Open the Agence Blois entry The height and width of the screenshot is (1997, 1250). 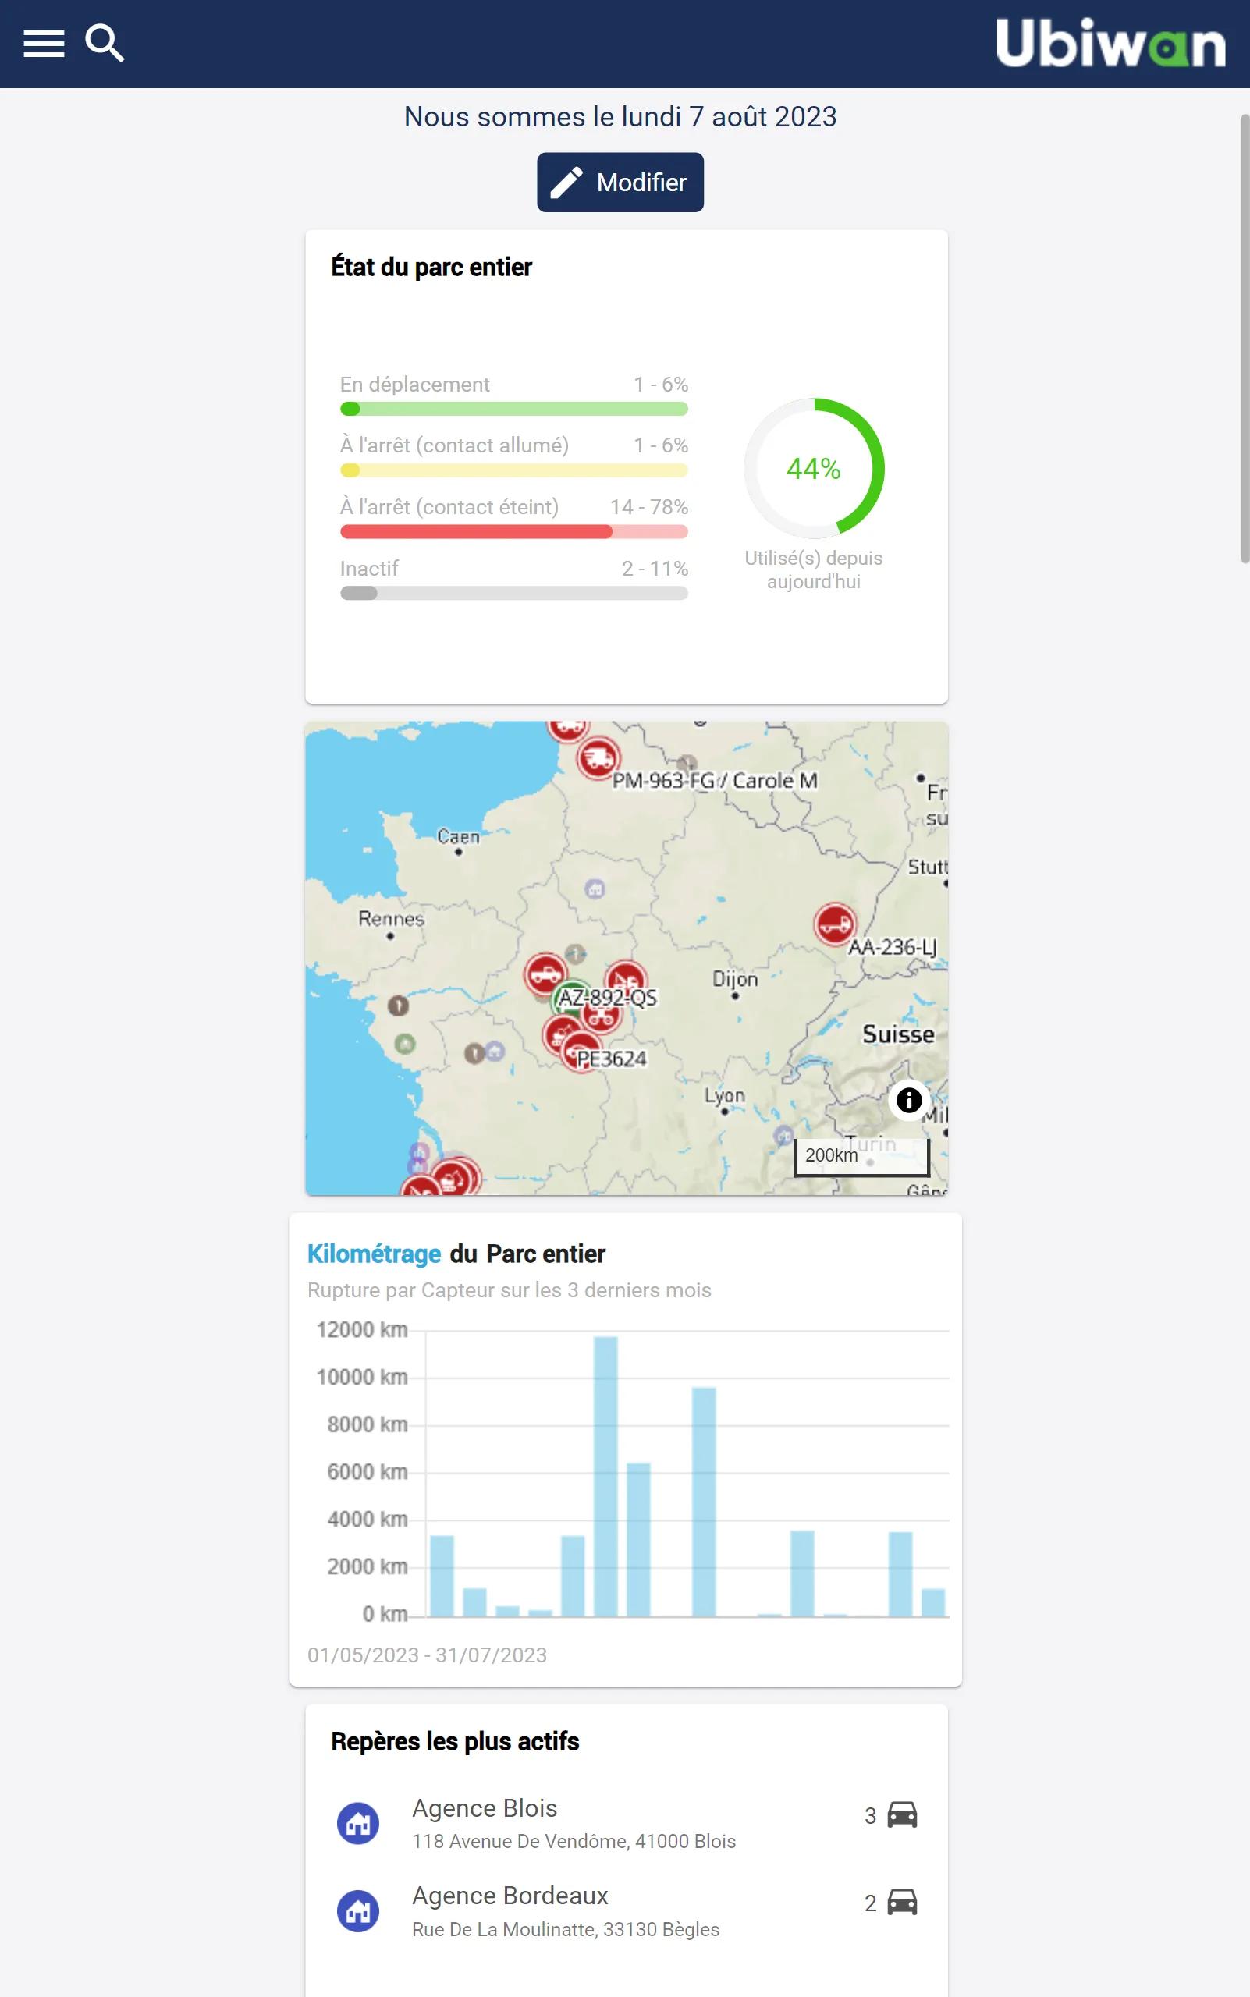(626, 1823)
